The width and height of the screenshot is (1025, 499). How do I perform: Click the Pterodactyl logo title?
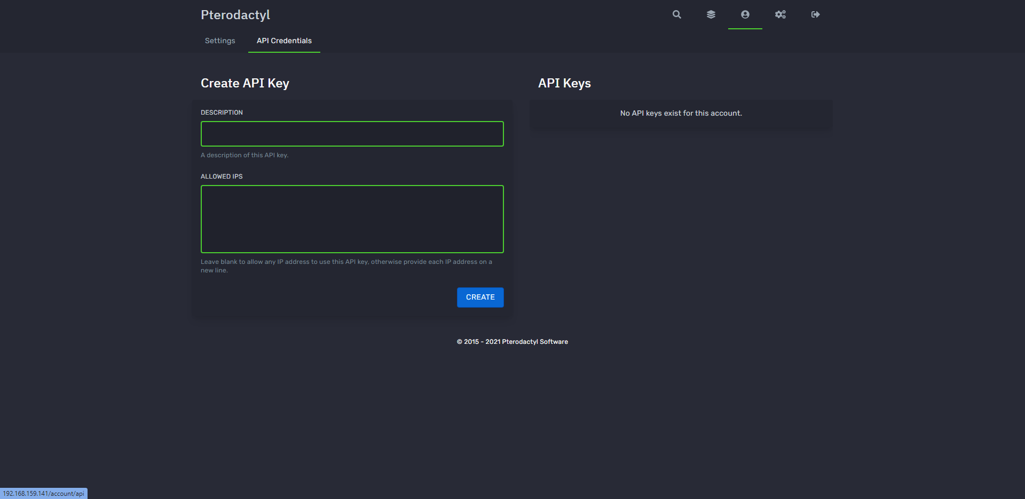point(235,15)
